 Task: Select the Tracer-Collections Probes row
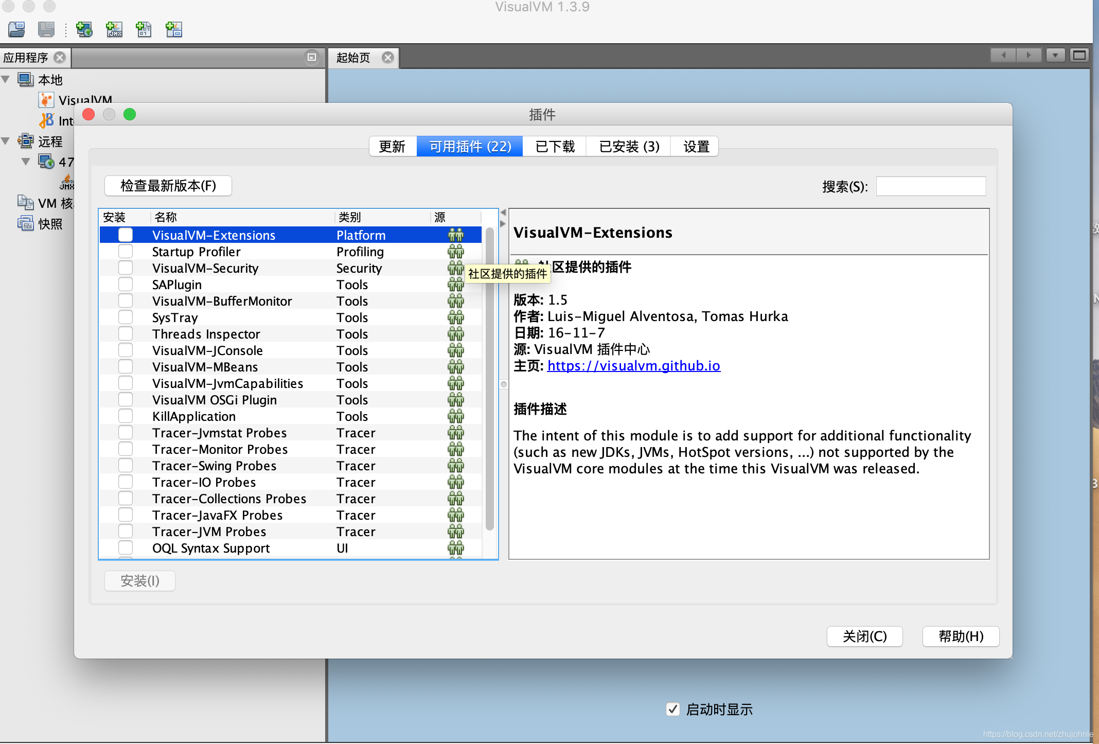point(291,499)
